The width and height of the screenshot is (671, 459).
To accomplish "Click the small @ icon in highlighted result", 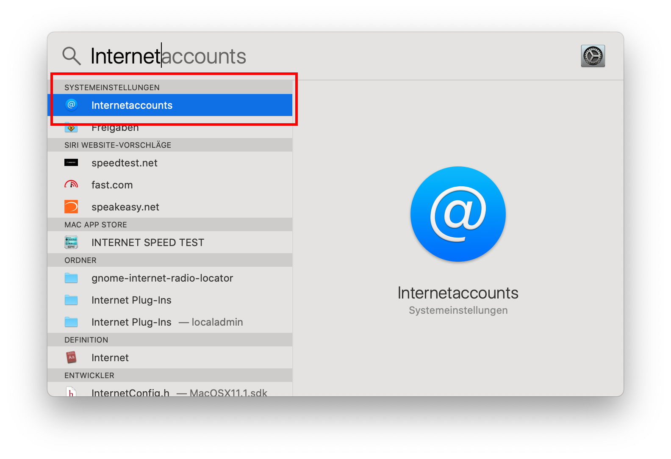I will 71,105.
